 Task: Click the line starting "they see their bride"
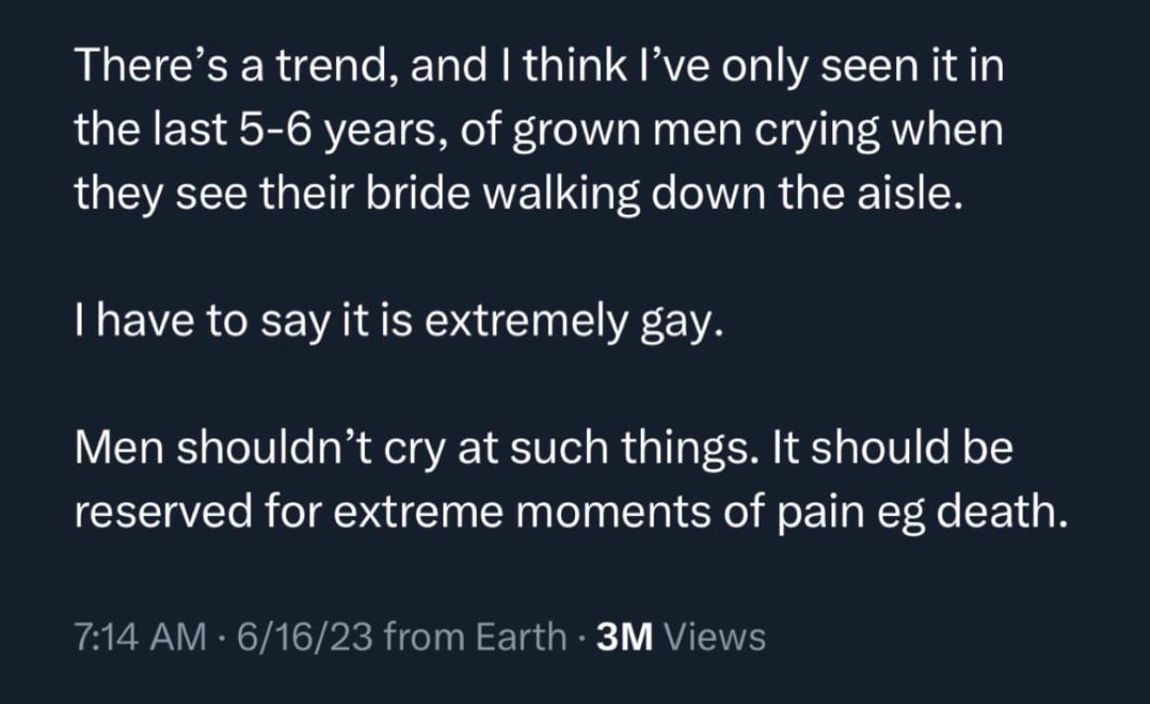(x=513, y=198)
